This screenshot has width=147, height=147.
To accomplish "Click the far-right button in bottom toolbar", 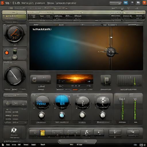I will coord(133,133).
